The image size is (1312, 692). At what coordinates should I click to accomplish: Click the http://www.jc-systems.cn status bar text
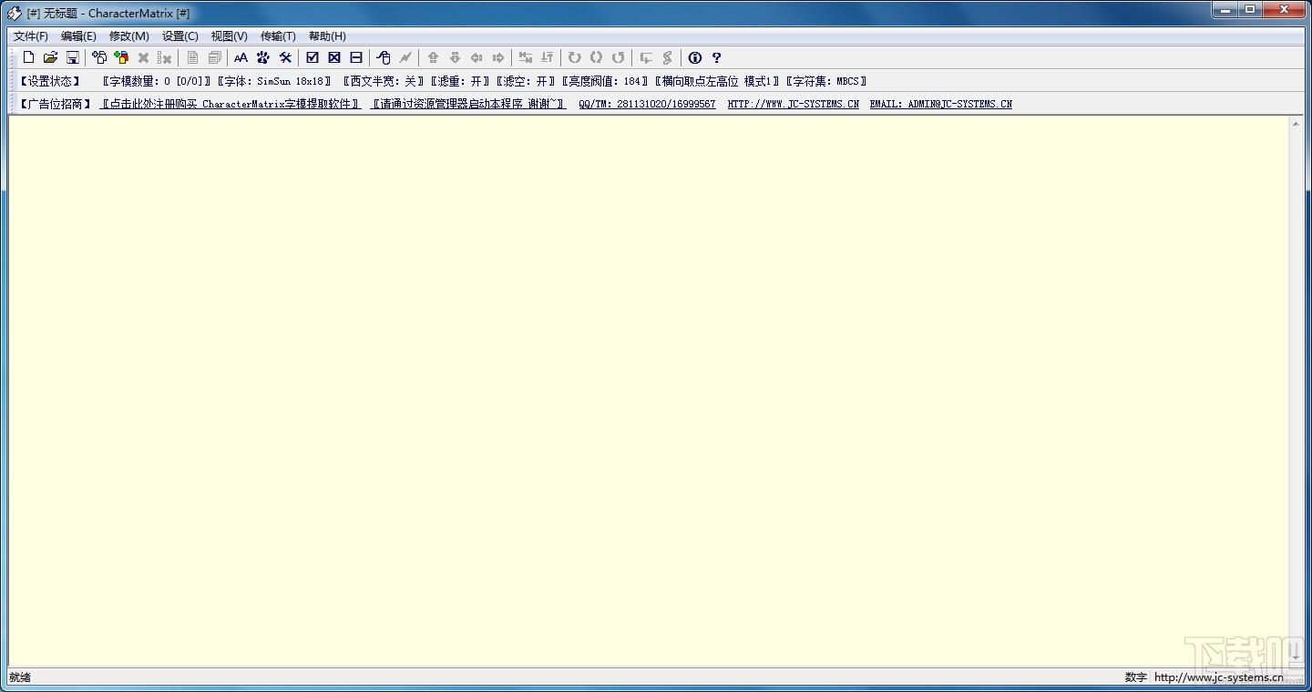point(1218,677)
